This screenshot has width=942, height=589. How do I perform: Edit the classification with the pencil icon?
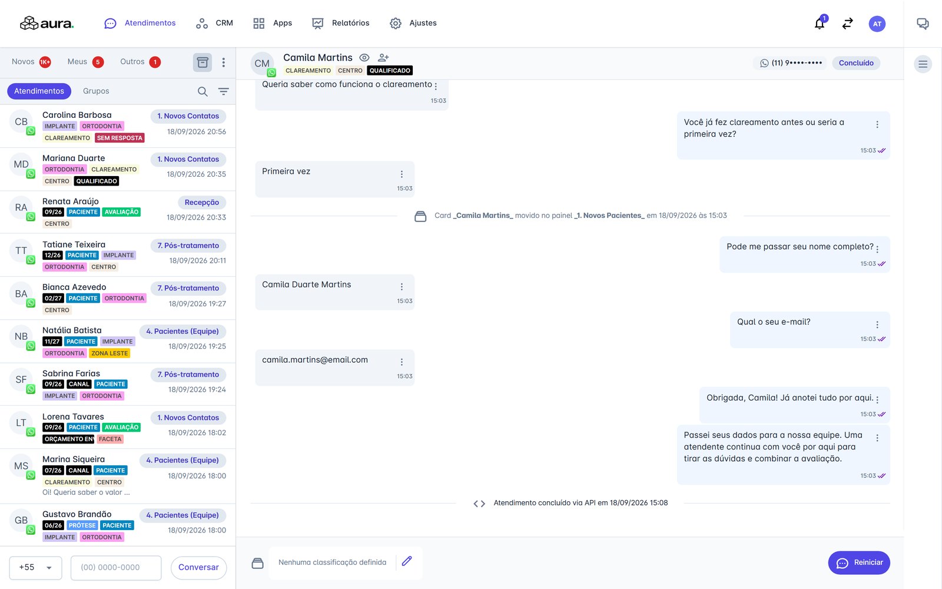pos(407,561)
